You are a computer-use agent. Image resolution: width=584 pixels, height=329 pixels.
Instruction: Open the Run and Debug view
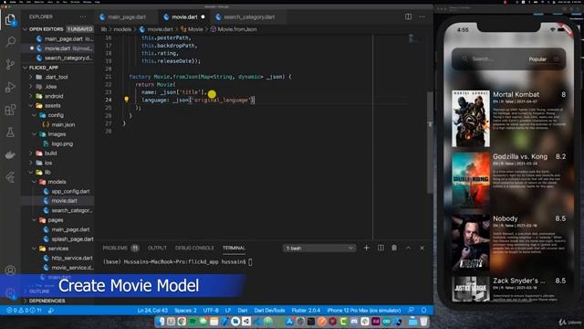coord(10,87)
